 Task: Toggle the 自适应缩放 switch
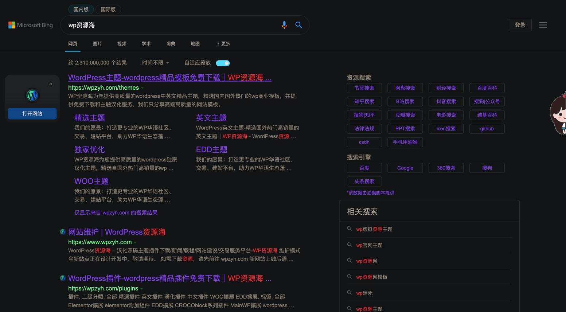click(x=223, y=63)
